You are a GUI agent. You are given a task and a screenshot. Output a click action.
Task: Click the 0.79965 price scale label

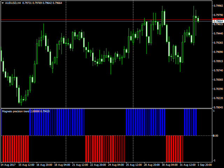click(218, 6)
